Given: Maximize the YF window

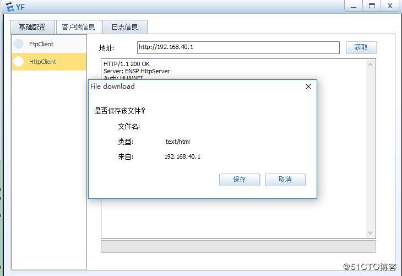Looking at the screenshot, I should [372, 6].
